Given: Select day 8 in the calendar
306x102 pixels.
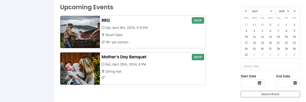Looking at the screenshot, I should click(x=286, y=31).
